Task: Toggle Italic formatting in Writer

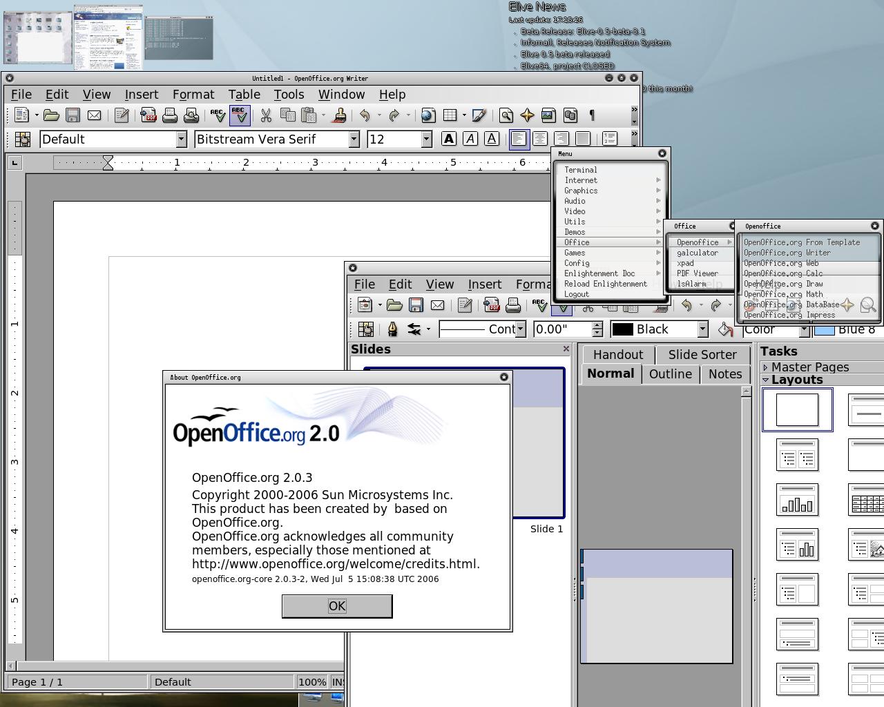Action: (470, 139)
